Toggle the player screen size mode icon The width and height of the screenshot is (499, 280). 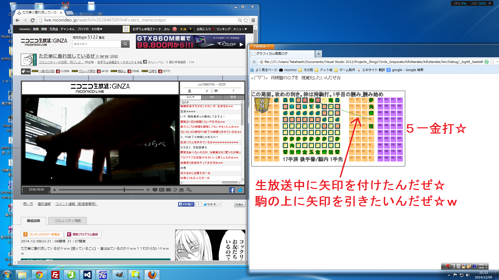[x=168, y=190]
